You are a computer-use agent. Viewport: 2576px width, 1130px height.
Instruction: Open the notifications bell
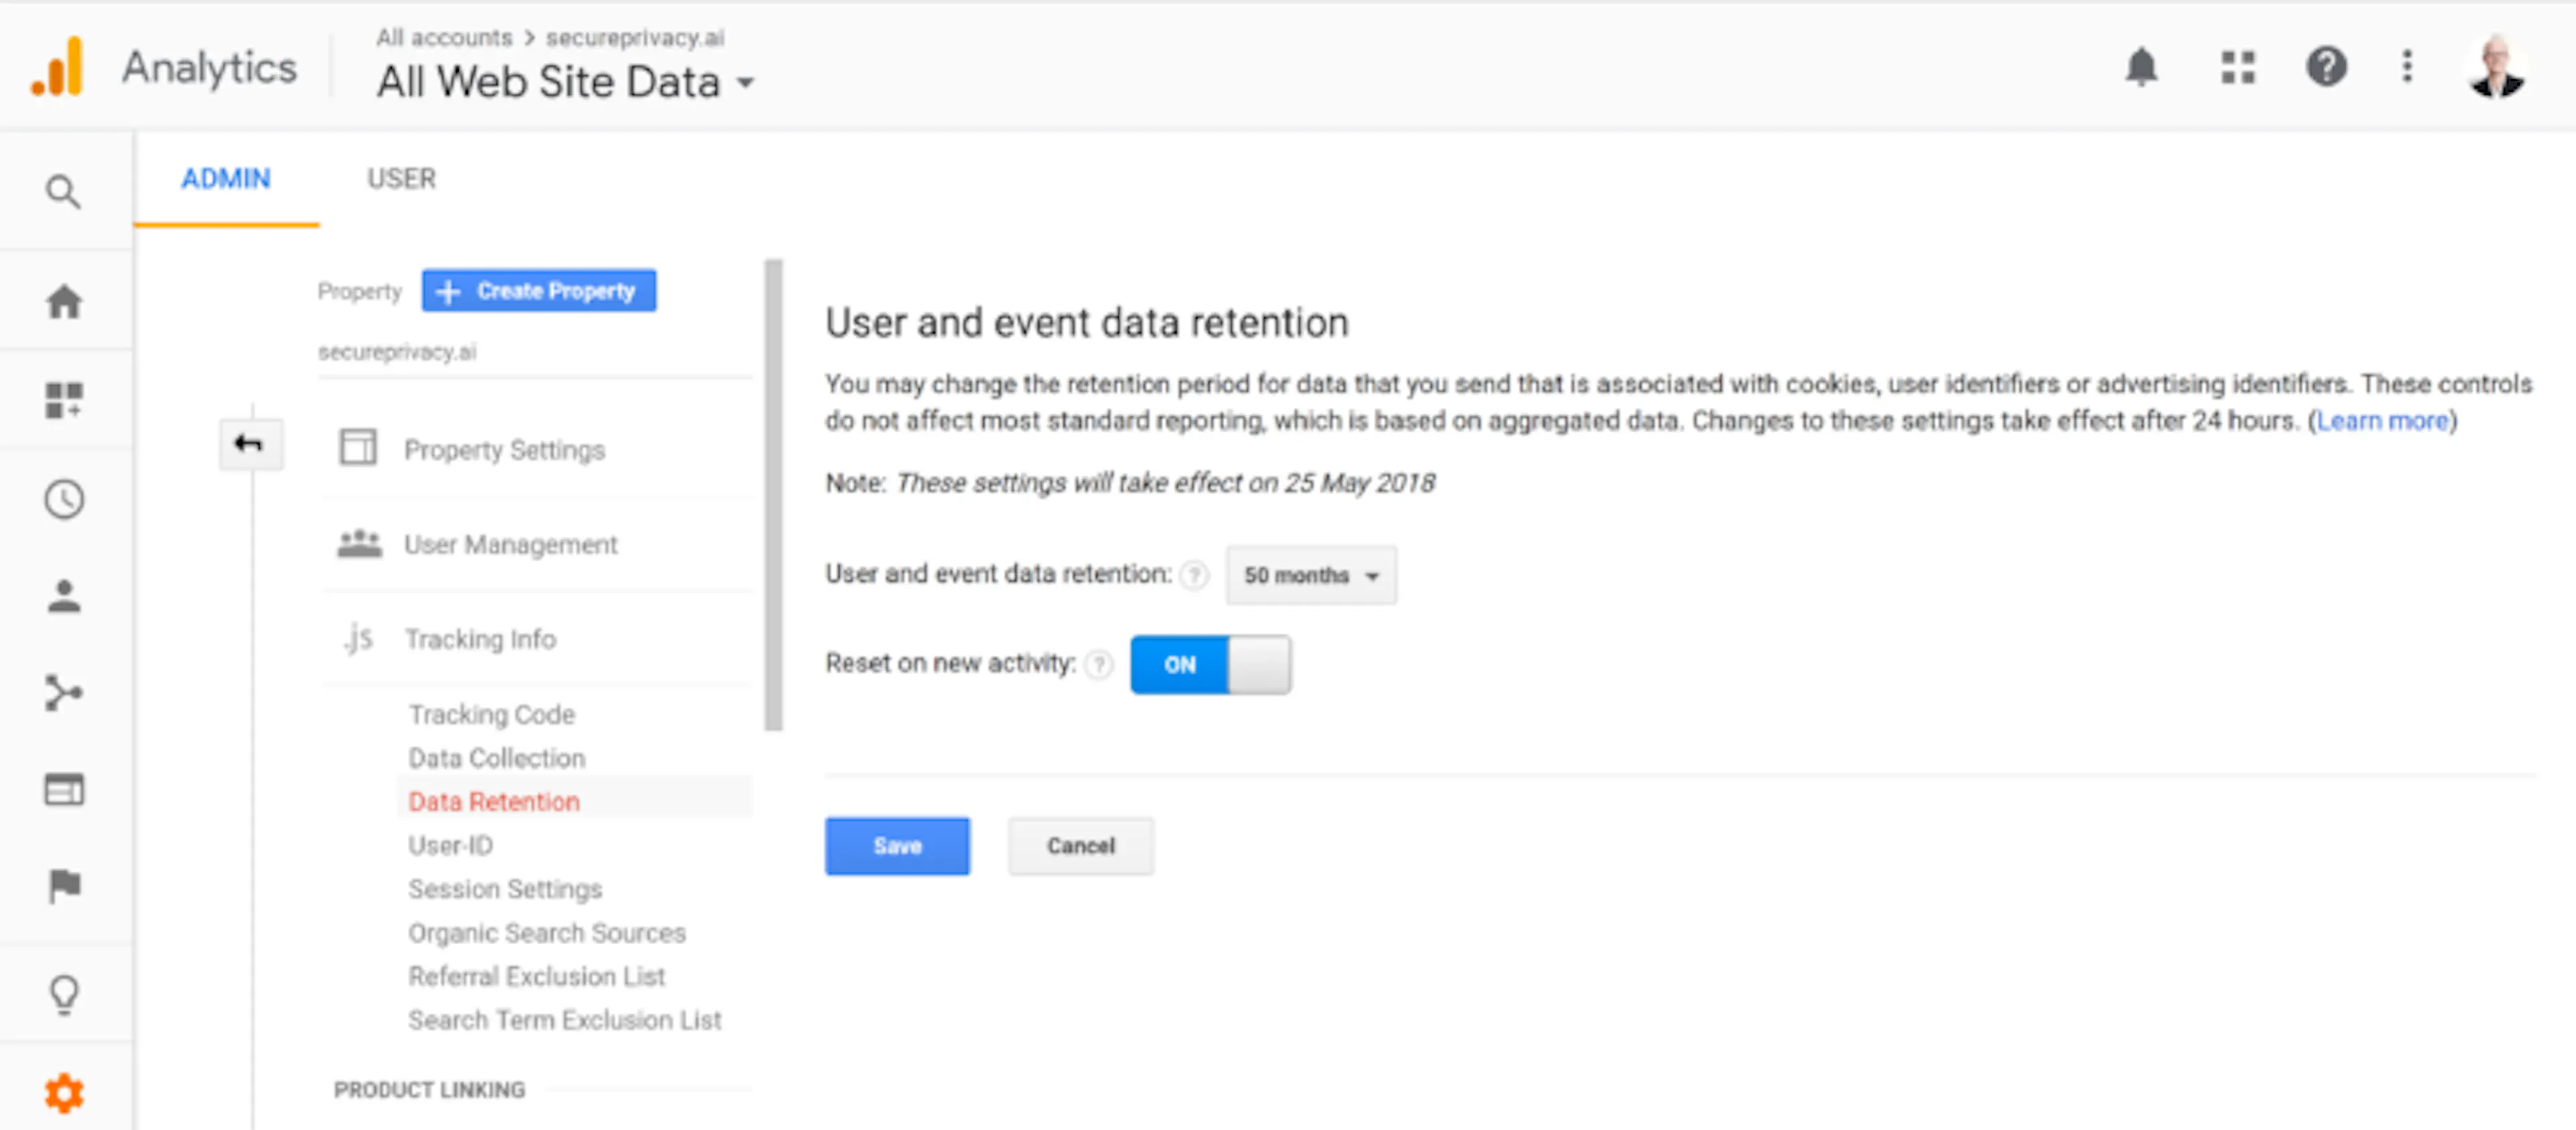(x=2142, y=67)
